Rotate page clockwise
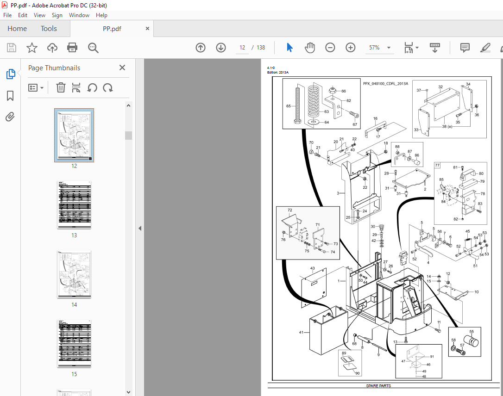 [108, 88]
